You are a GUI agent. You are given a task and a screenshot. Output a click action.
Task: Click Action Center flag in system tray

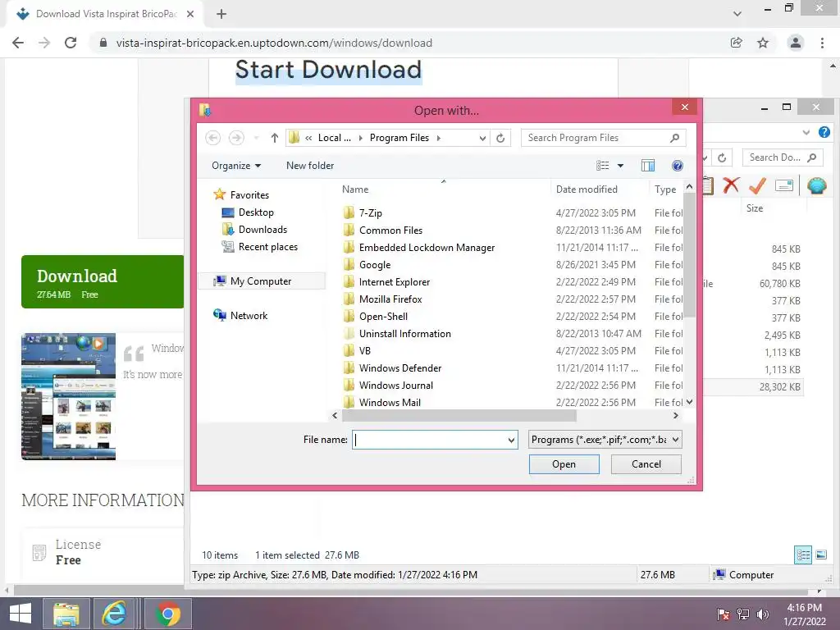(723, 614)
